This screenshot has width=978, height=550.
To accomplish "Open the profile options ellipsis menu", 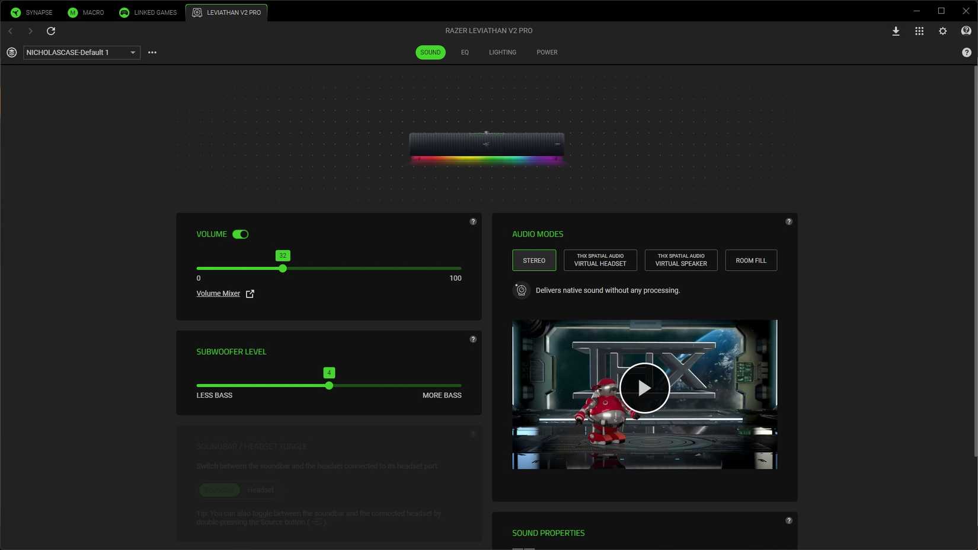I will (152, 52).
